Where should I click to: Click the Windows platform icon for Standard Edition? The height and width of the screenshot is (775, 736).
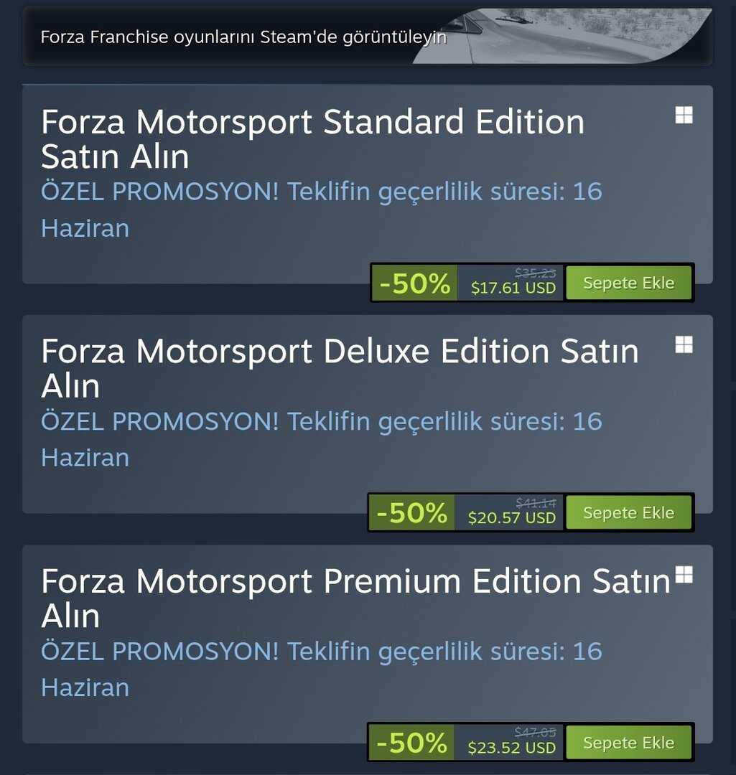[684, 116]
